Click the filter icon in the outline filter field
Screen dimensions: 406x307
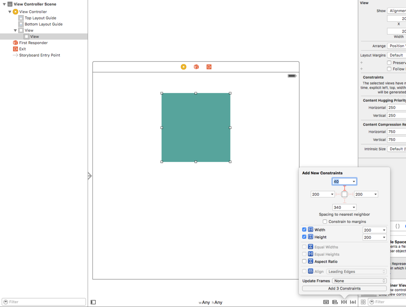[x=6, y=302]
